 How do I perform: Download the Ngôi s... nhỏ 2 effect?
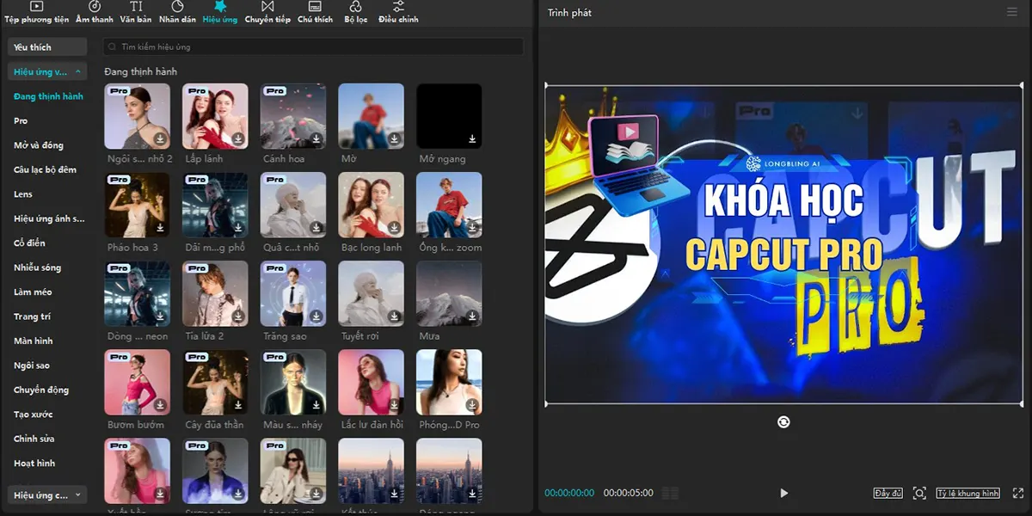coord(160,139)
